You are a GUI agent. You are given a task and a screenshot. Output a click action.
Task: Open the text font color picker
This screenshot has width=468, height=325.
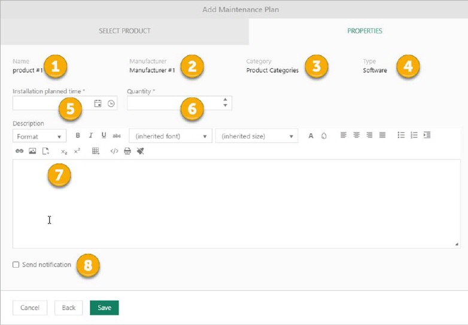click(311, 136)
